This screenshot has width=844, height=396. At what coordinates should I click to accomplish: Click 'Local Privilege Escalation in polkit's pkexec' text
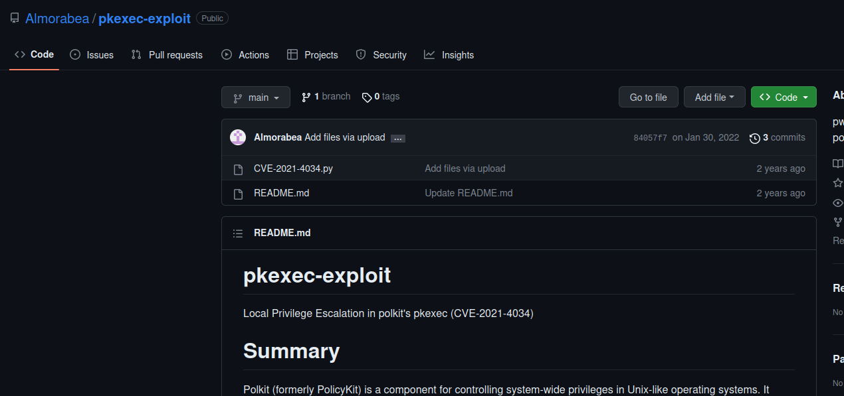(346, 313)
